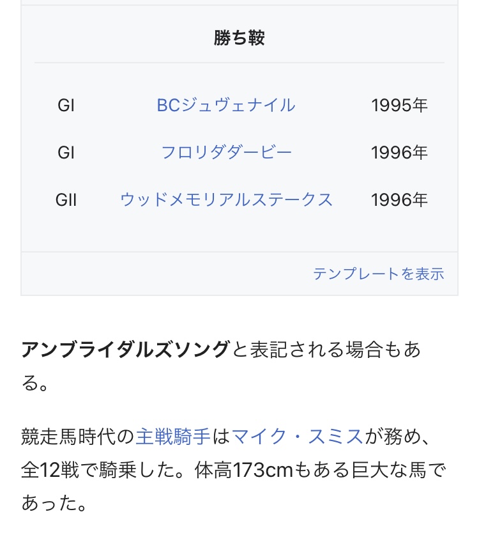This screenshot has width=479, height=544.
Task: Open the BCジュヴェナイル race link
Action: coord(226,105)
